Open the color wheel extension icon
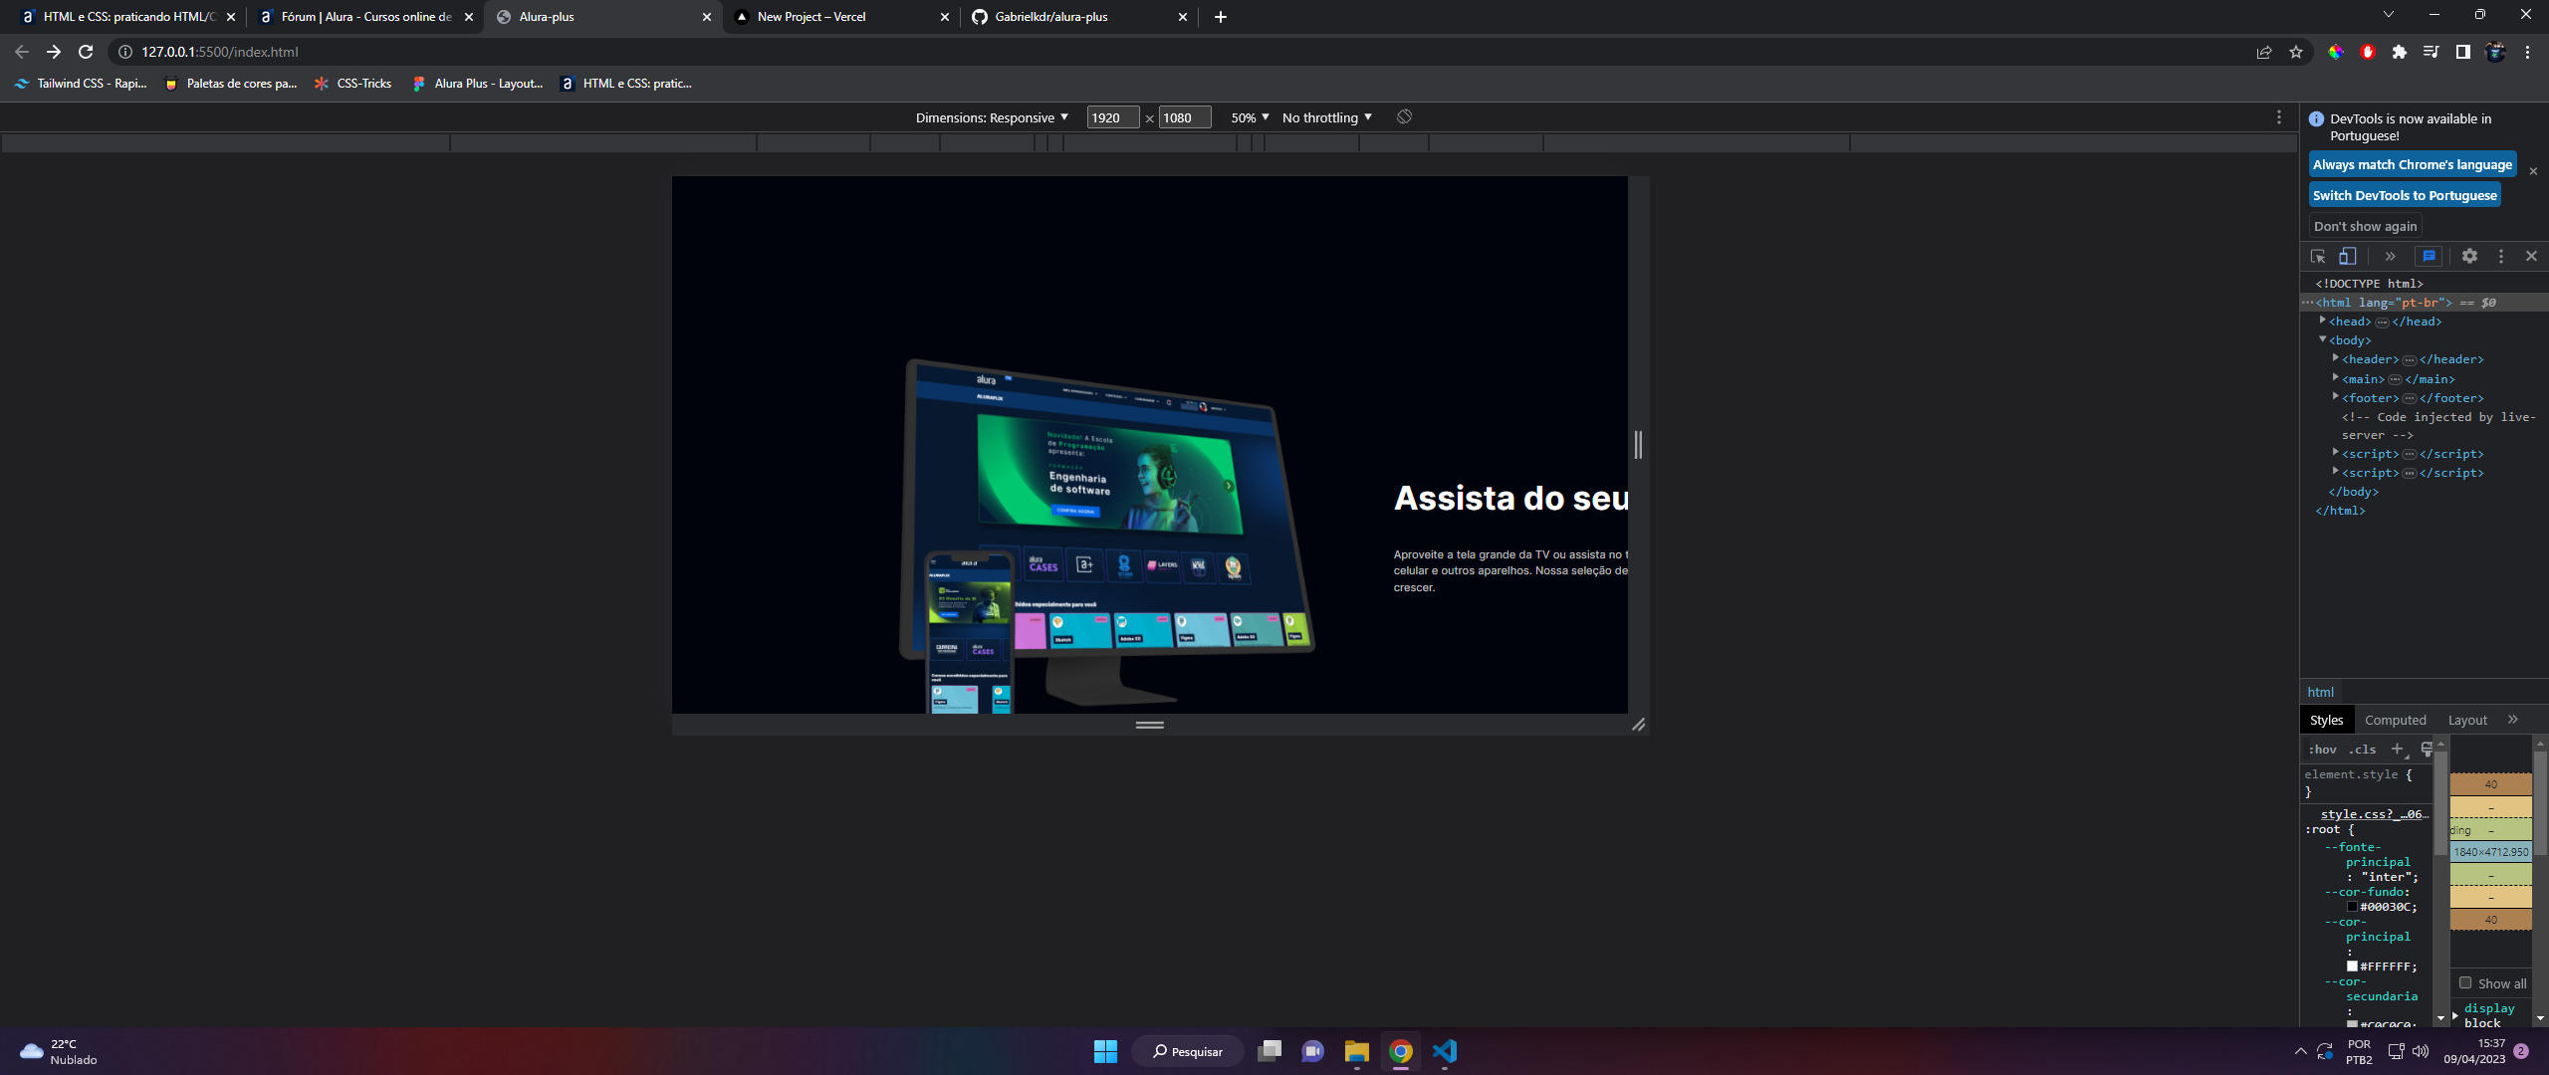 tap(2336, 53)
